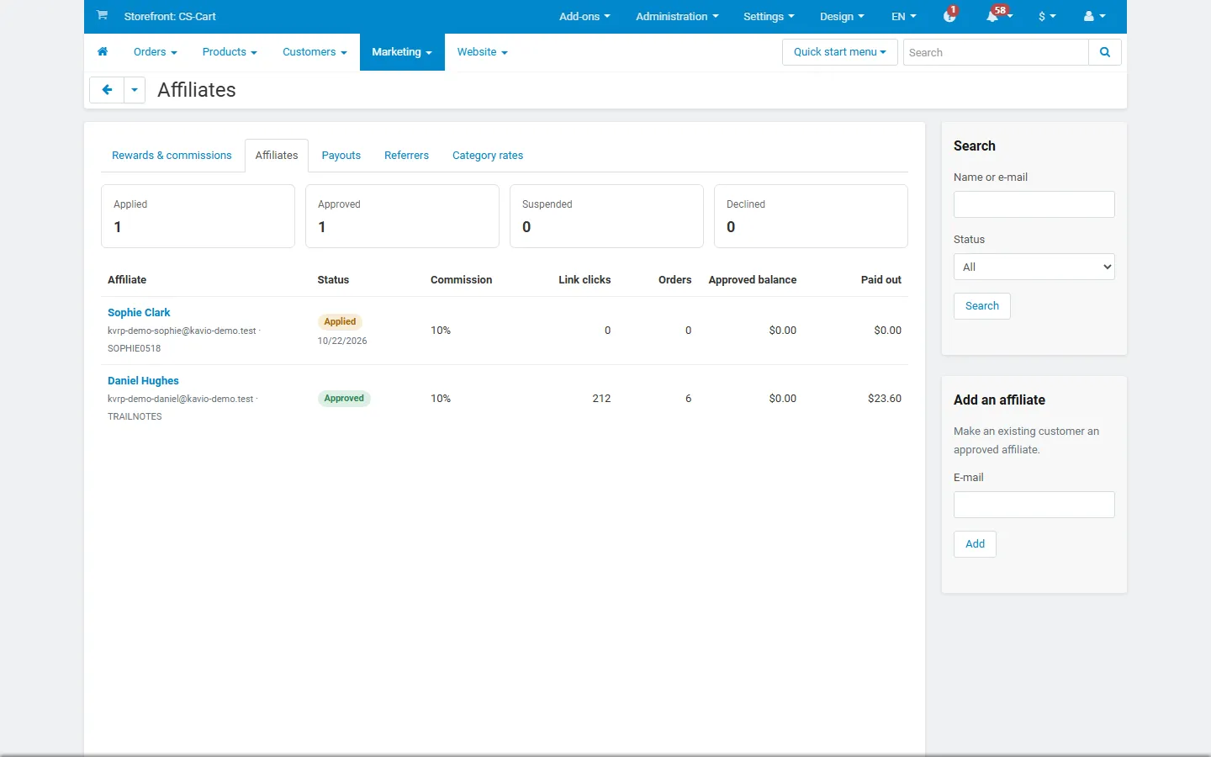
Task: Open the Orders menu
Action: pos(156,52)
